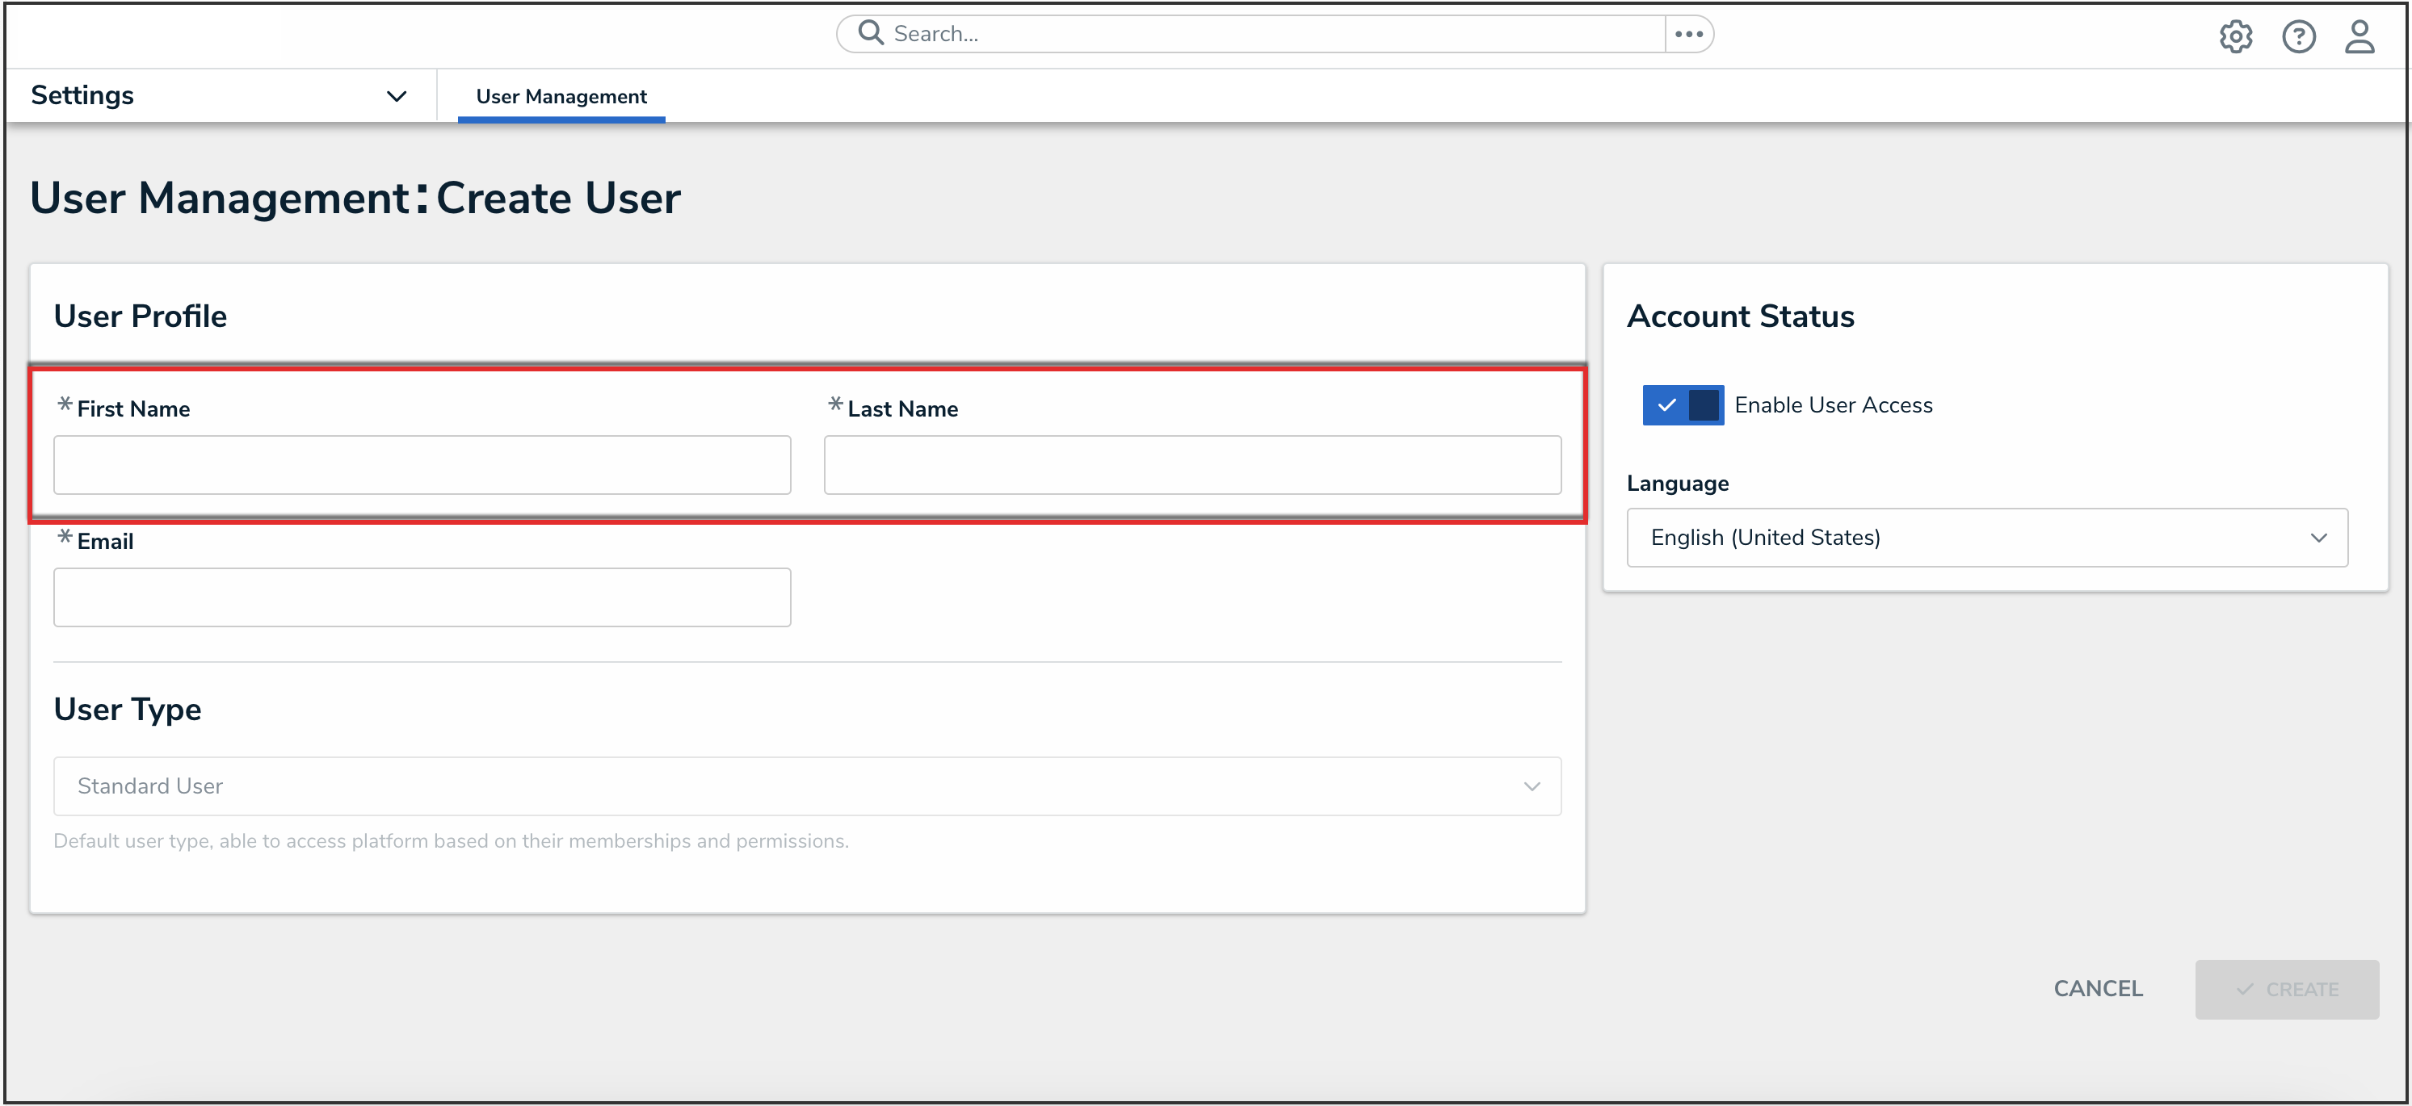
Task: Click the checkmark on the Create button
Action: tap(2245, 989)
